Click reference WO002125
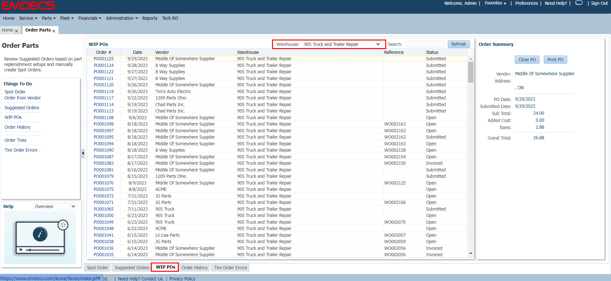The width and height of the screenshot is (611, 281). pos(395,183)
